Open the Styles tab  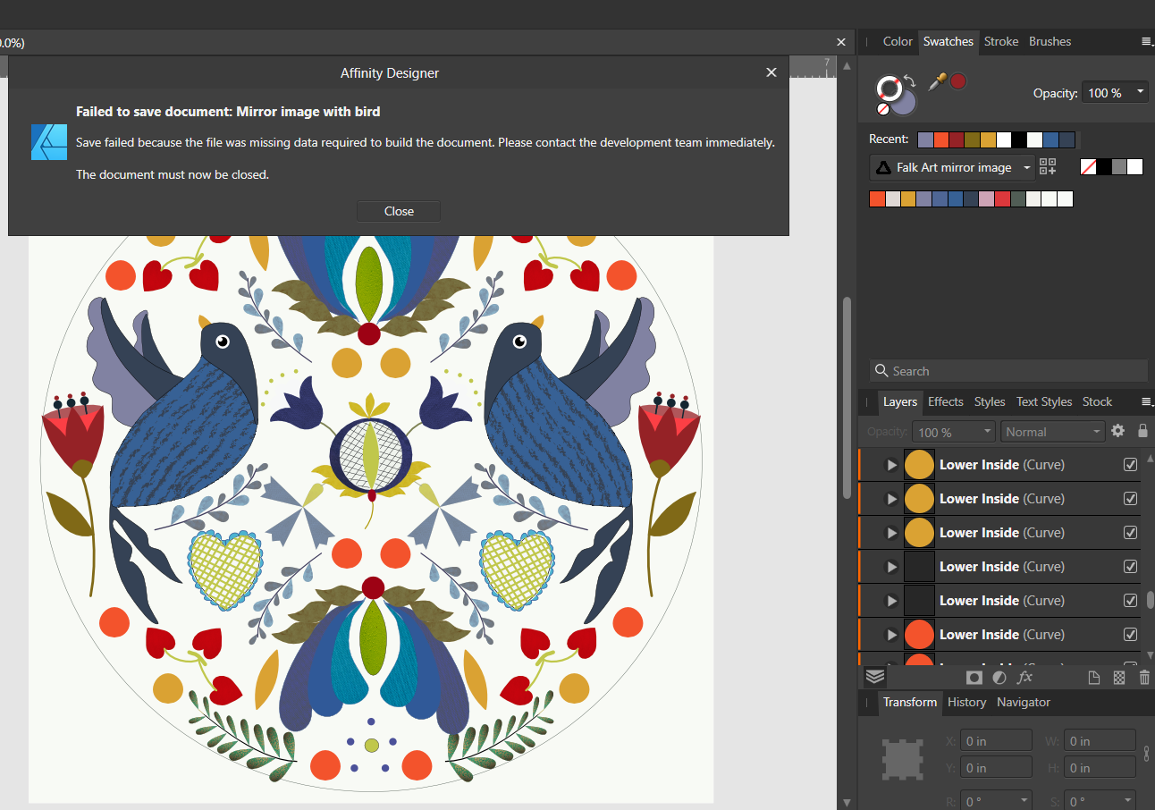pos(990,401)
